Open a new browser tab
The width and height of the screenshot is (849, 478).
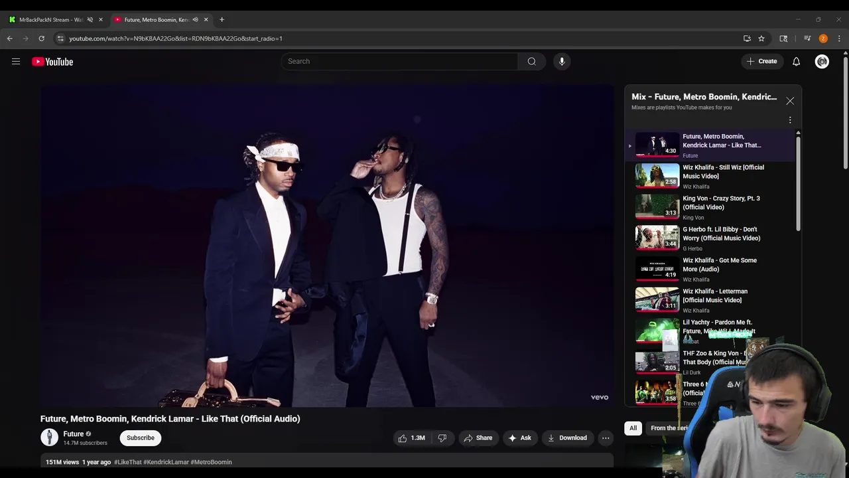click(222, 19)
